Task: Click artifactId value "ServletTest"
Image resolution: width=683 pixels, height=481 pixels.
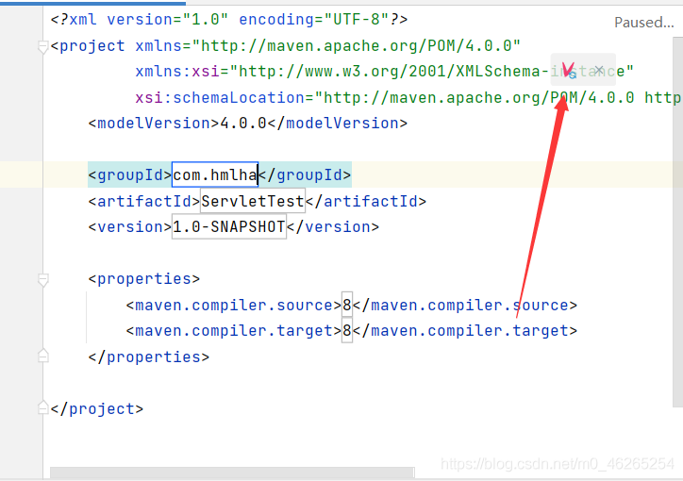Action: pos(253,201)
